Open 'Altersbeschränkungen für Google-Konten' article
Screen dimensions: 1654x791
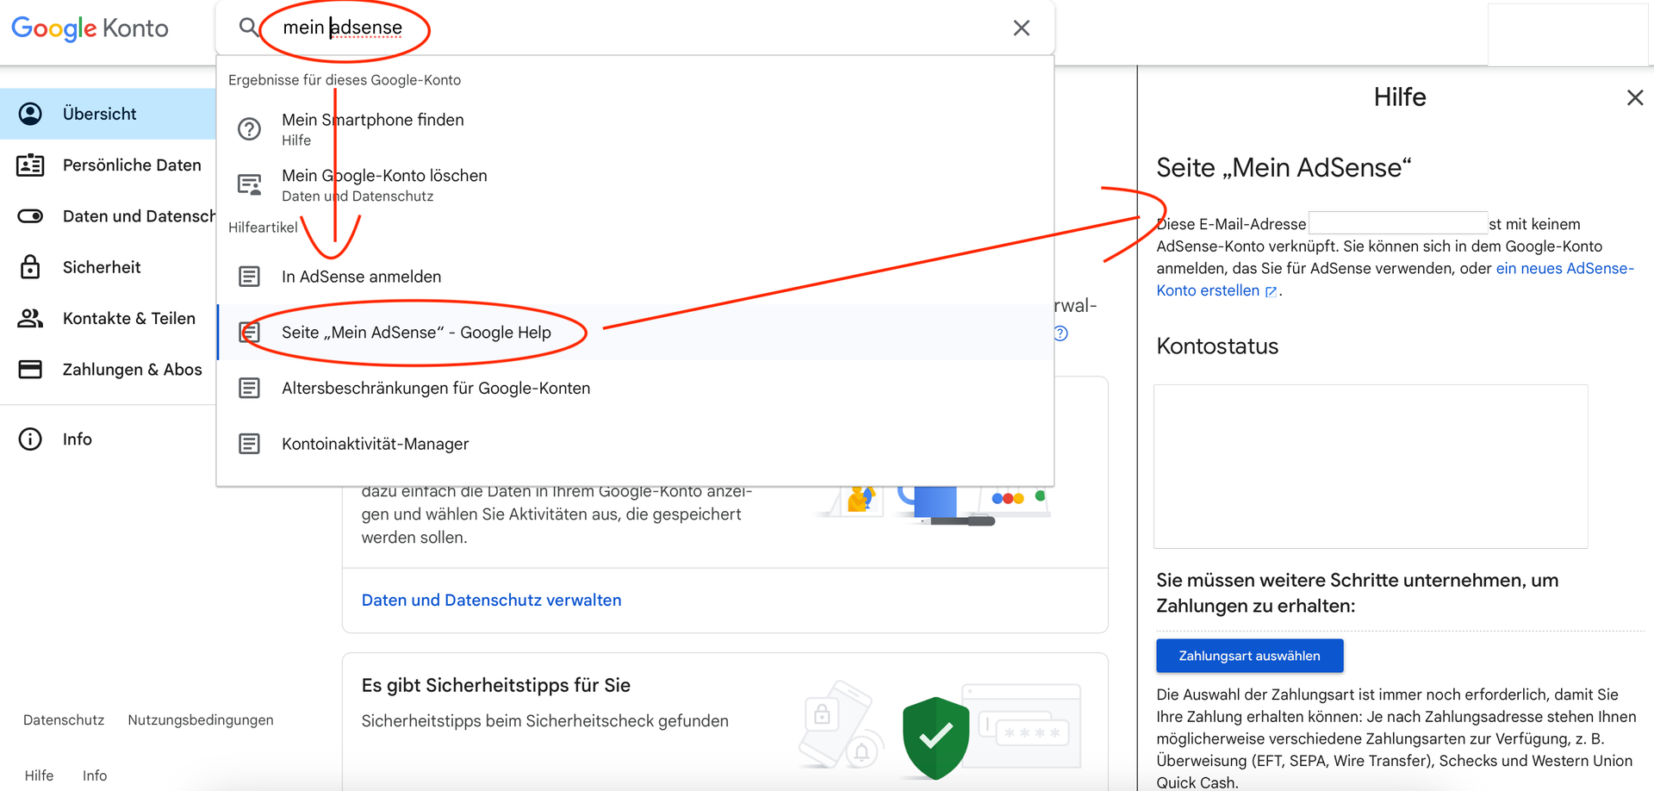pos(436,389)
